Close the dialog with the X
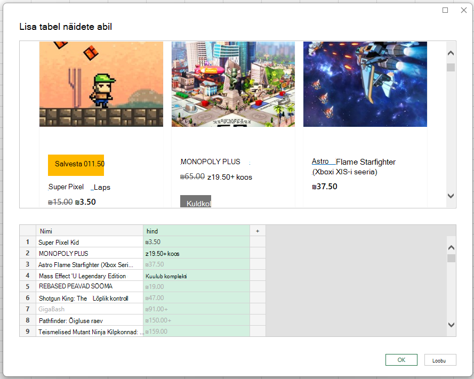 click(464, 10)
